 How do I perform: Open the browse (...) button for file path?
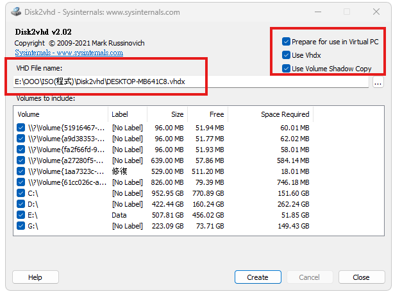pos(378,82)
